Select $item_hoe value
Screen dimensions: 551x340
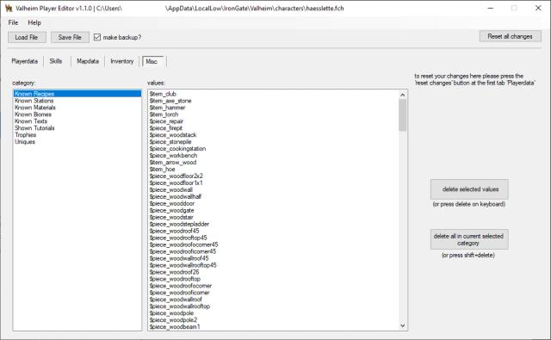click(273, 170)
